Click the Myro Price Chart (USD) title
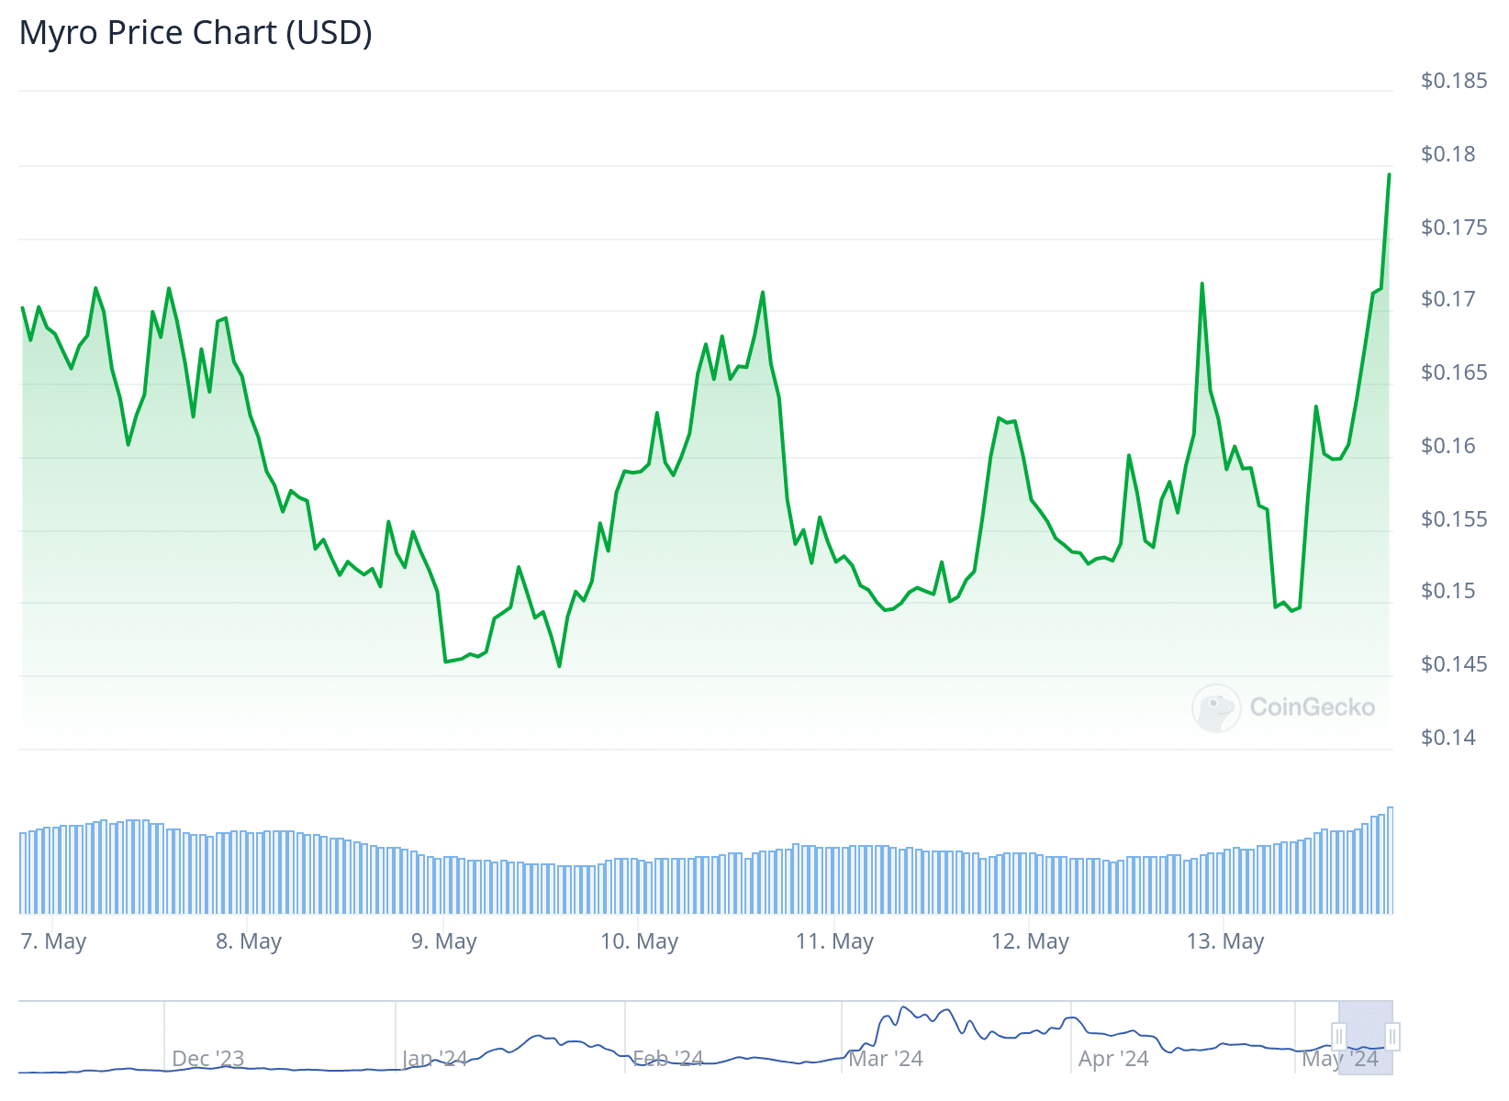The image size is (1509, 1101). 196,33
